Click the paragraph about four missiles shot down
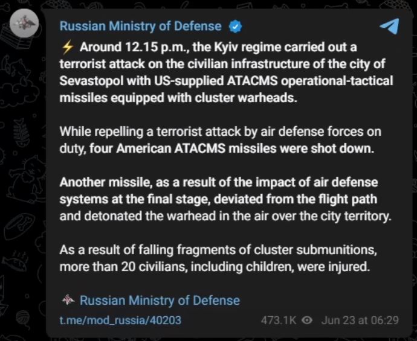Screen dimensions: 417x341 (221, 140)
